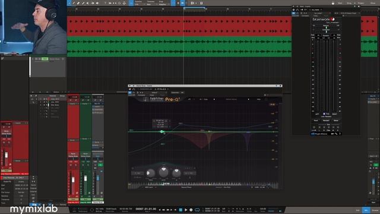The image size is (380, 214).
Task: Click the red mixer channel fader
Action: point(73,180)
